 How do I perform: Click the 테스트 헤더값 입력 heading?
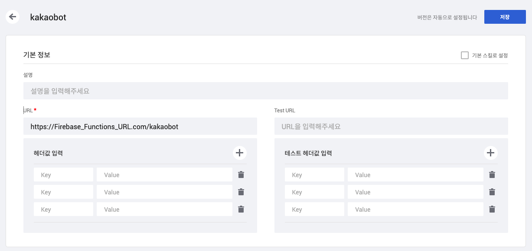[308, 153]
